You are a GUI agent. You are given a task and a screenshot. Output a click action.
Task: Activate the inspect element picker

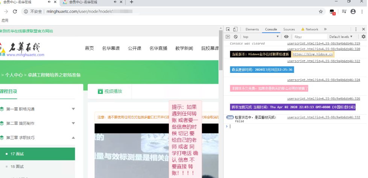tap(228, 29)
